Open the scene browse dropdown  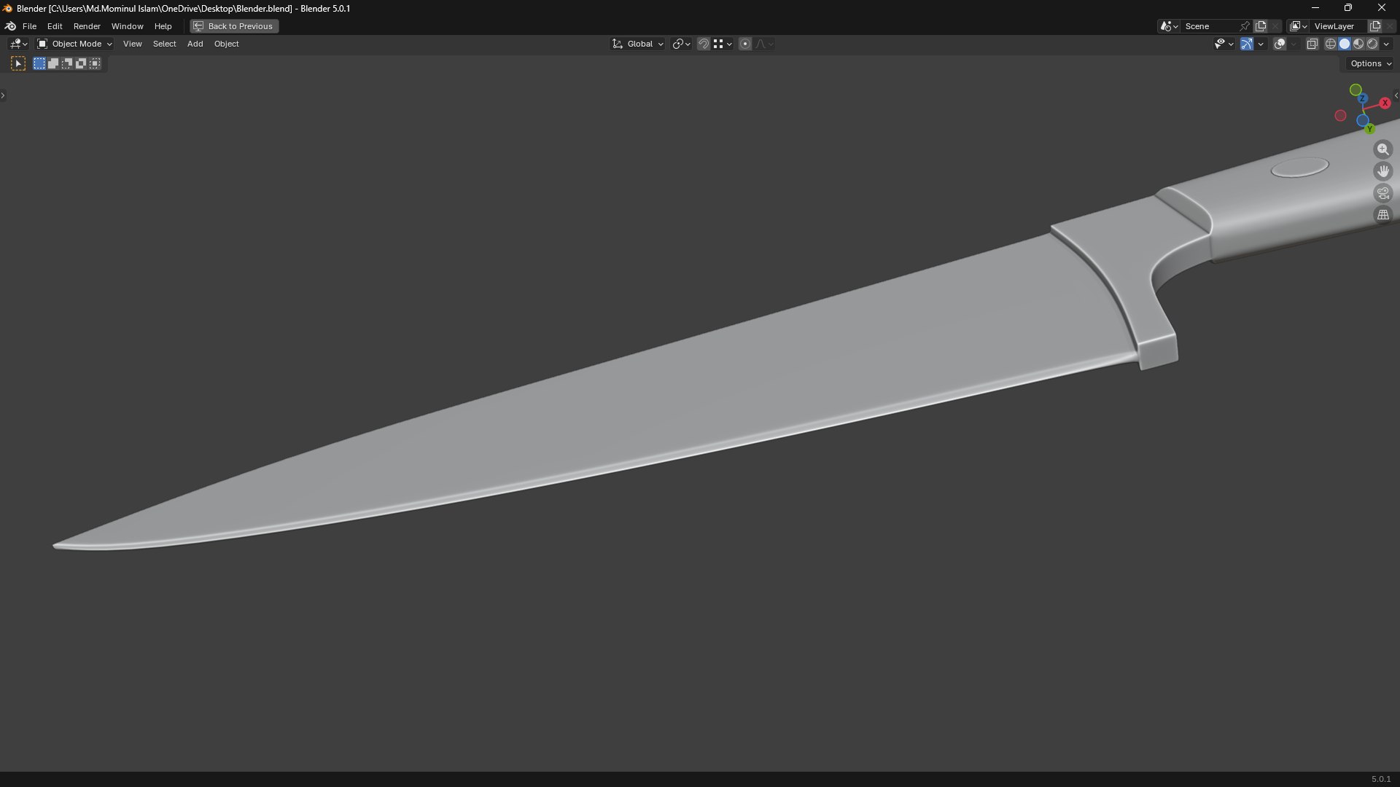(x=1169, y=26)
